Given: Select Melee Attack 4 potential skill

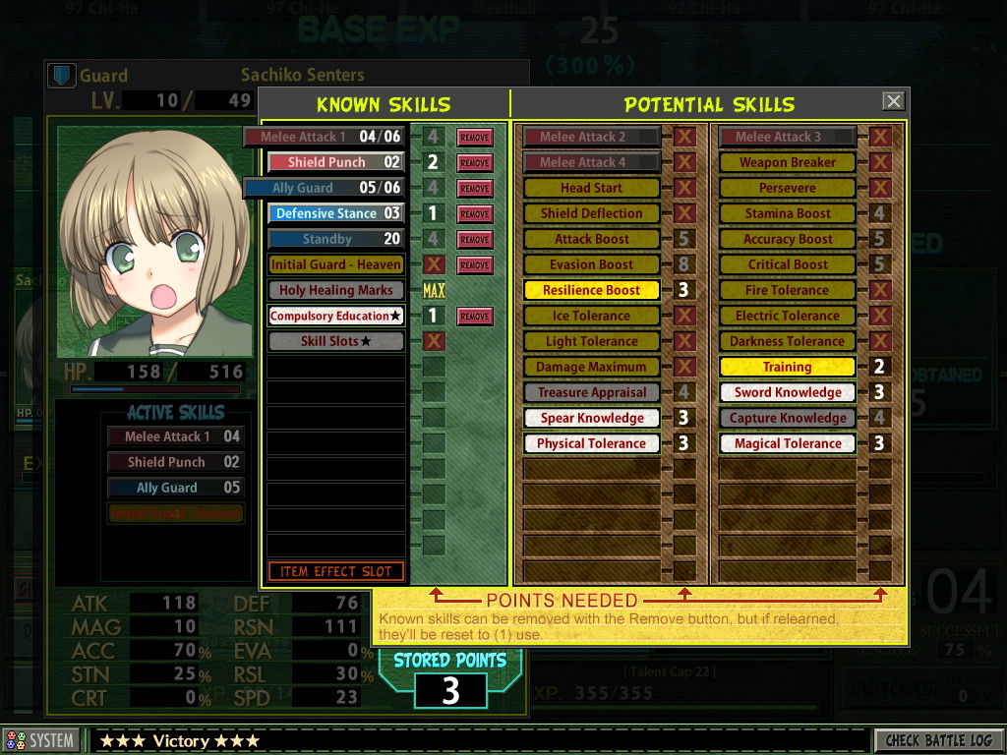Looking at the screenshot, I should click(x=591, y=162).
